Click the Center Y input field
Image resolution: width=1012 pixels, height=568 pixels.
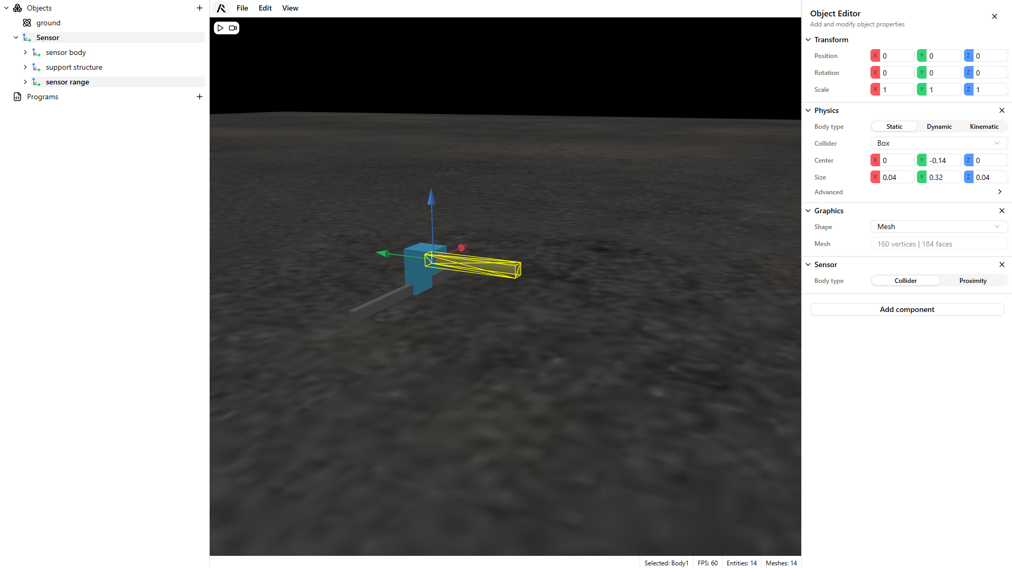(x=943, y=160)
